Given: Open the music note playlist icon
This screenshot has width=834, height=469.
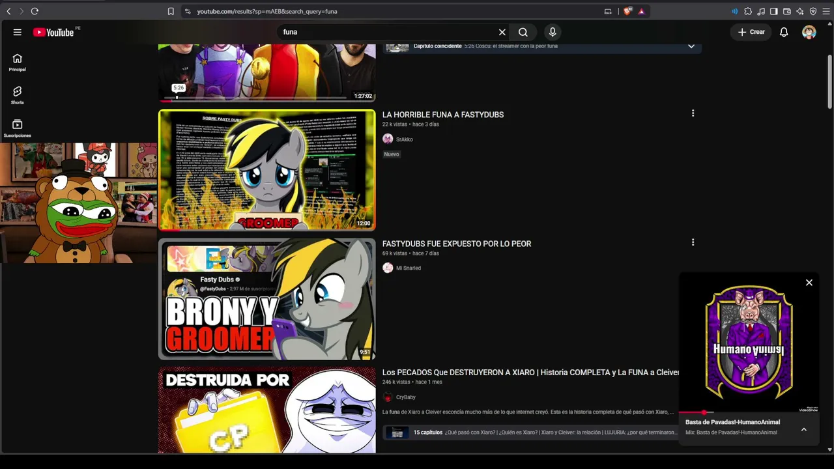Looking at the screenshot, I should tap(761, 11).
